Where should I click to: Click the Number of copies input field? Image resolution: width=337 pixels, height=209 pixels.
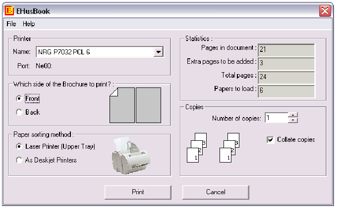click(276, 118)
